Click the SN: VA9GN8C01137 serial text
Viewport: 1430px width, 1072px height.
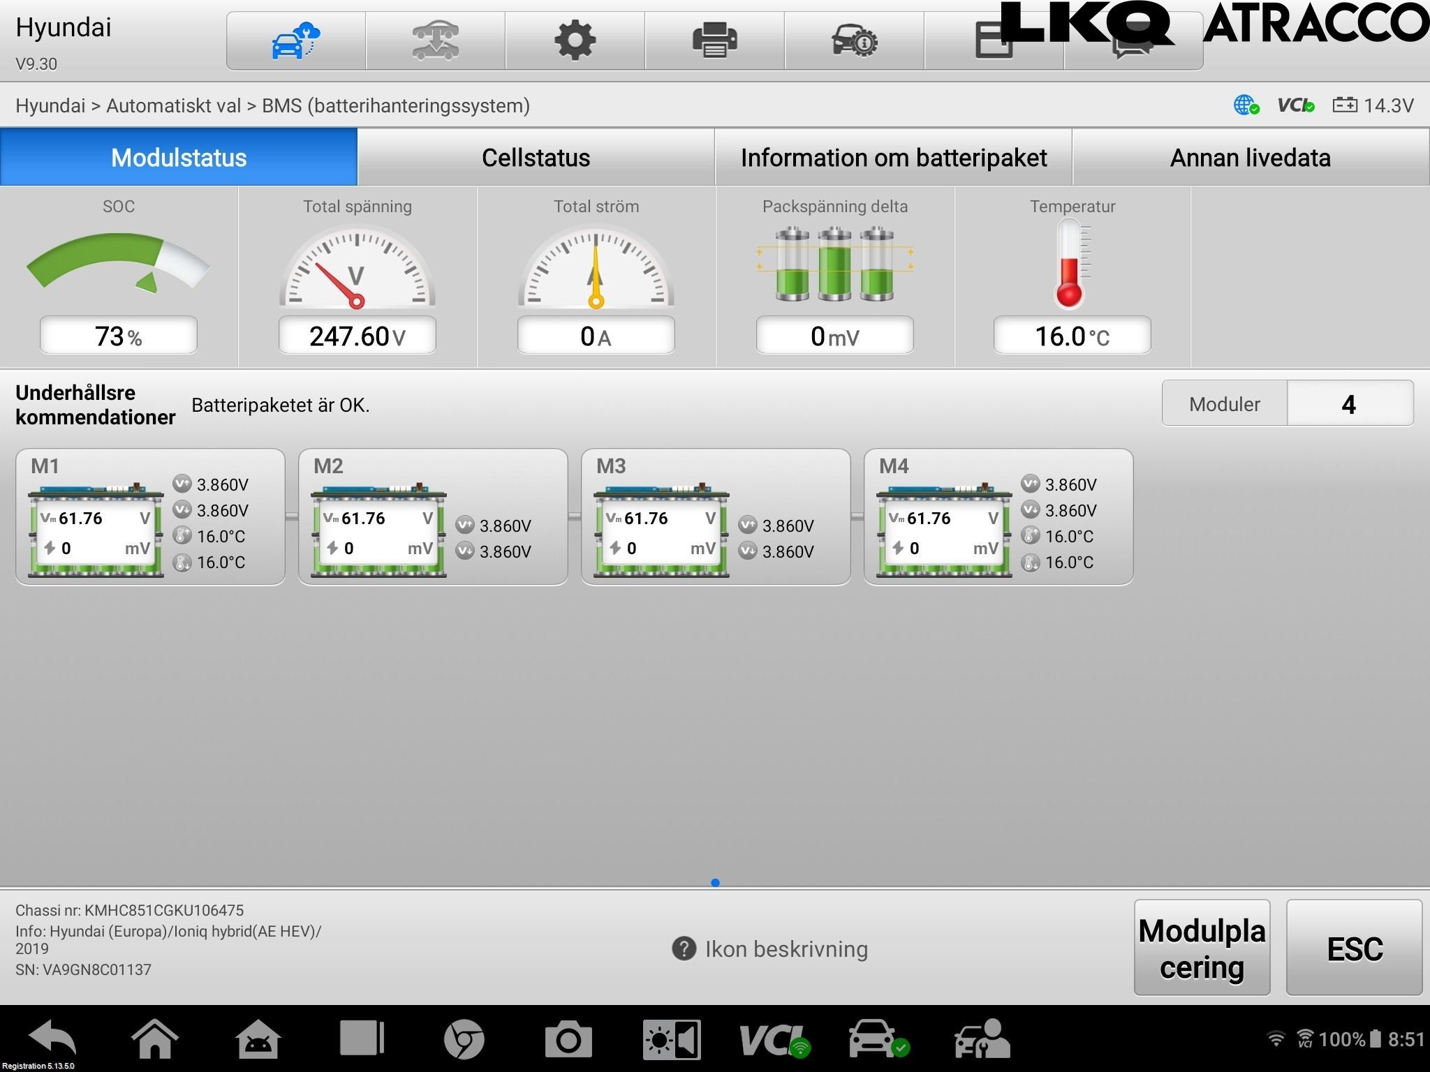click(83, 969)
